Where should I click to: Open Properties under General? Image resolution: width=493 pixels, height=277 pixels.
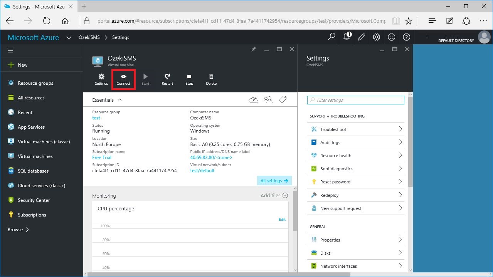355,240
